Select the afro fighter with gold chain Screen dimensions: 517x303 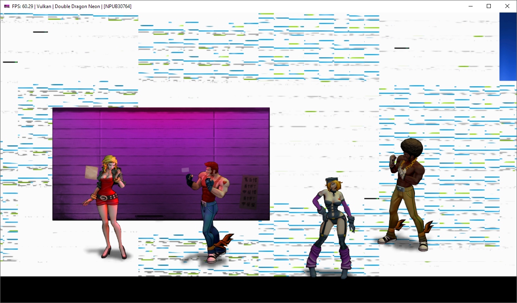tap(405, 195)
